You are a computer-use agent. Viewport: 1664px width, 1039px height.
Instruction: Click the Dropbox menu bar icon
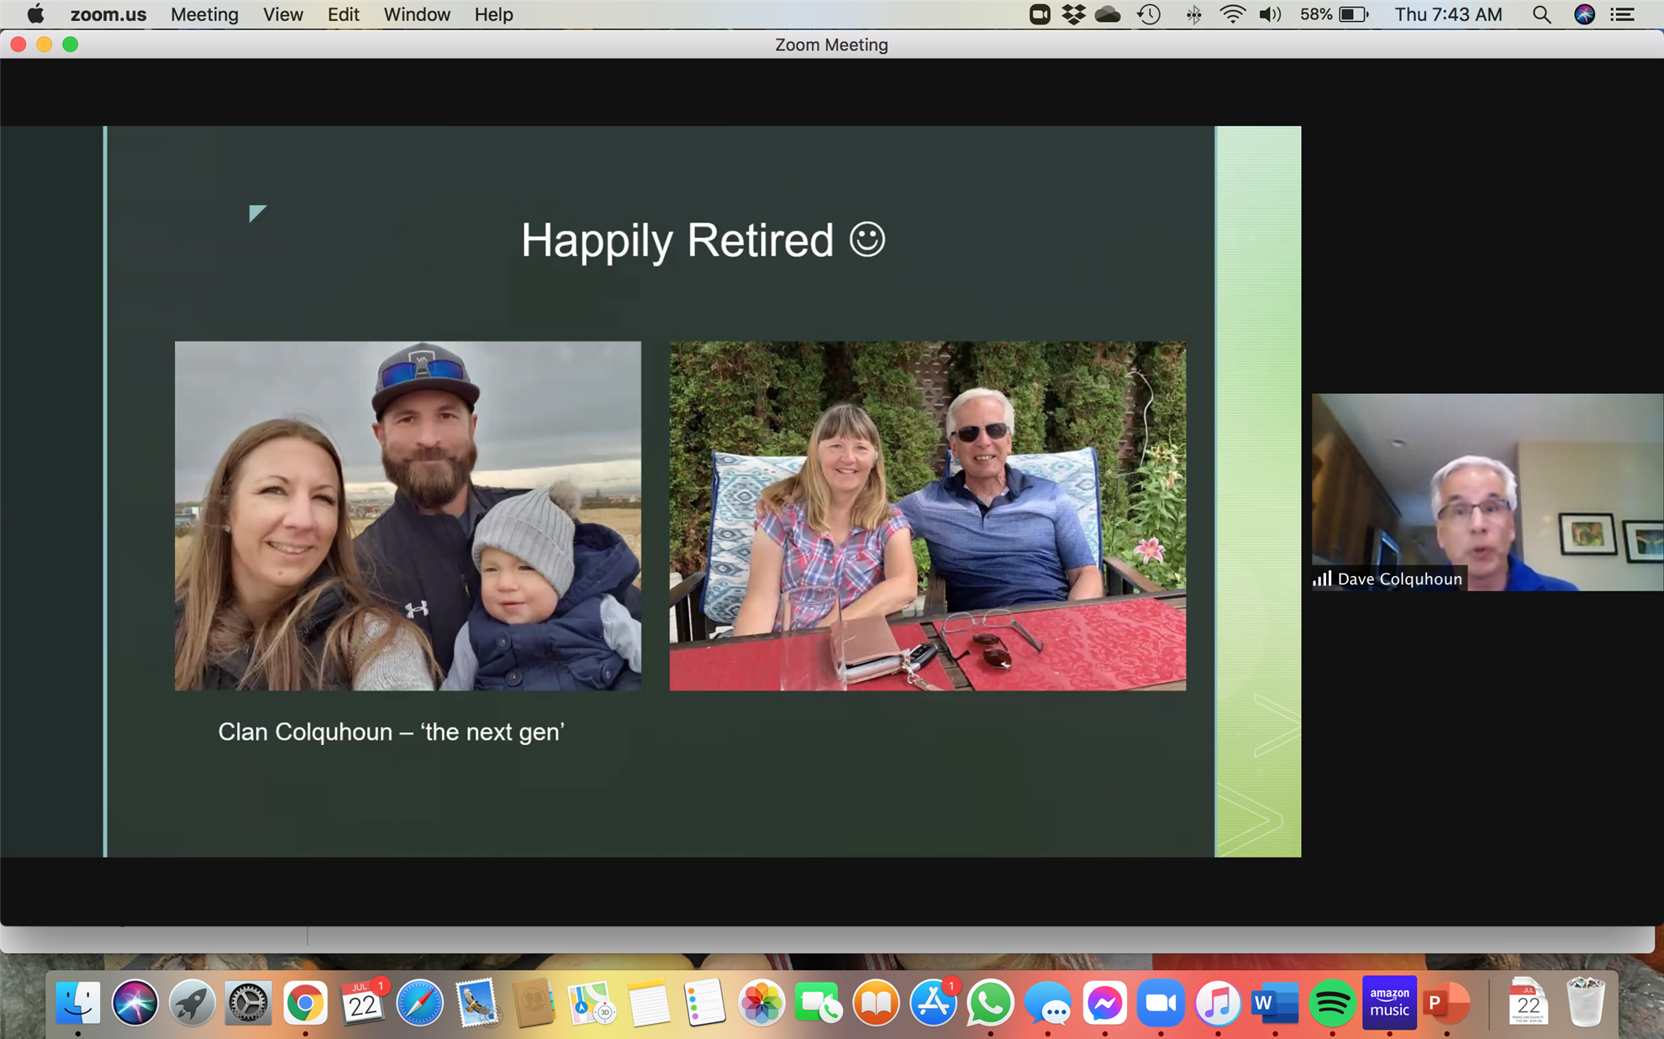(1073, 14)
